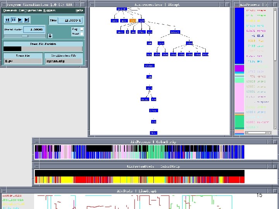The width and height of the screenshot is (279, 209).
Task: Select the root node of the process tree
Action: (122, 9)
